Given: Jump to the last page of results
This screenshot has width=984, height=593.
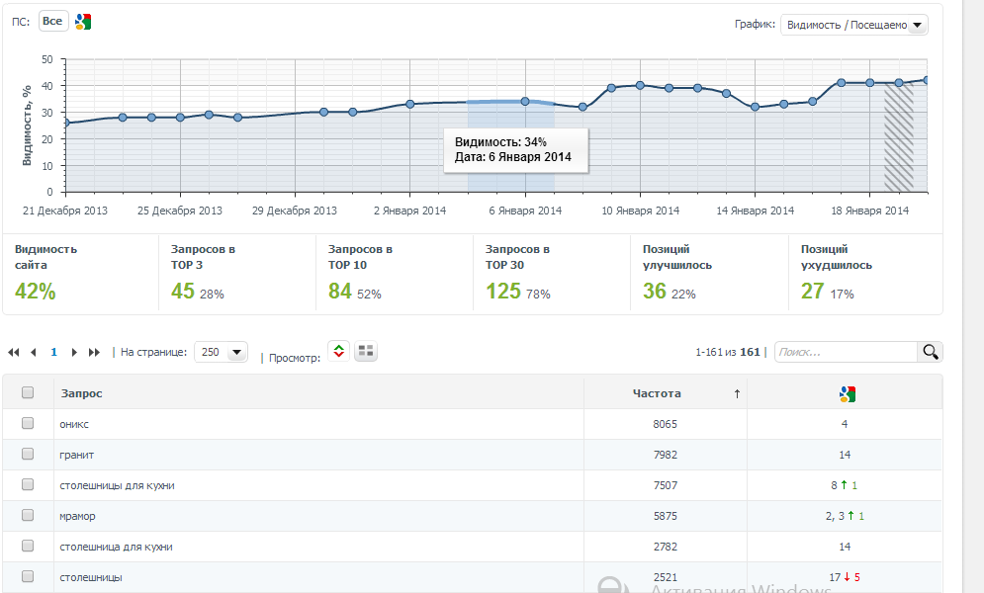Looking at the screenshot, I should pyautogui.click(x=95, y=352).
